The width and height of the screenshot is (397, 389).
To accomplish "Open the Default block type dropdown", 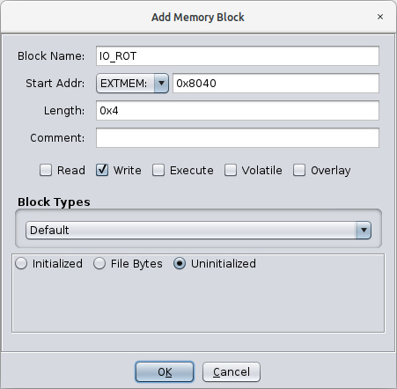I will pyautogui.click(x=198, y=231).
